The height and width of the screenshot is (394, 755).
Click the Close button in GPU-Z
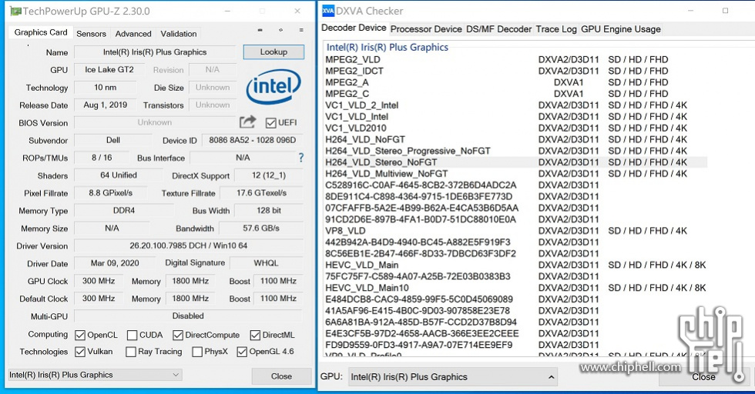[281, 376]
